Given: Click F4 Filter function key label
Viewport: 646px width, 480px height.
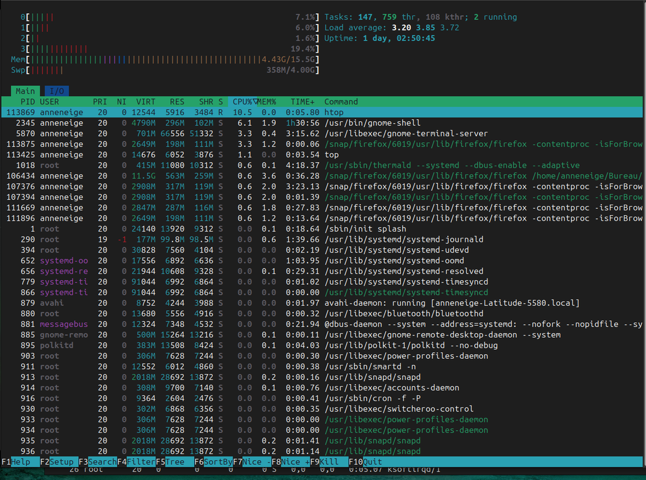Looking at the screenshot, I should (x=136, y=462).
